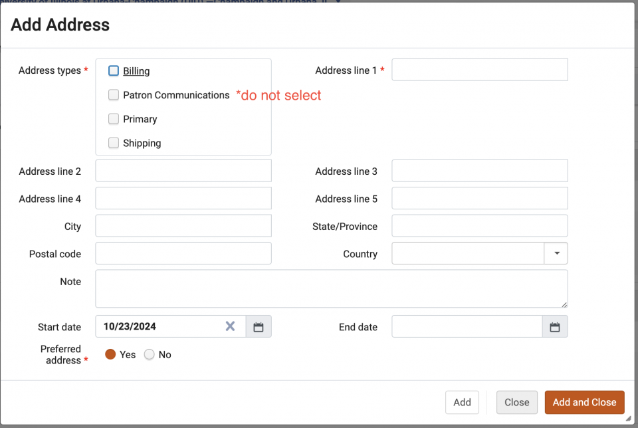Focus the Address line 1 field
Viewport: 638px width, 428px height.
tap(479, 70)
